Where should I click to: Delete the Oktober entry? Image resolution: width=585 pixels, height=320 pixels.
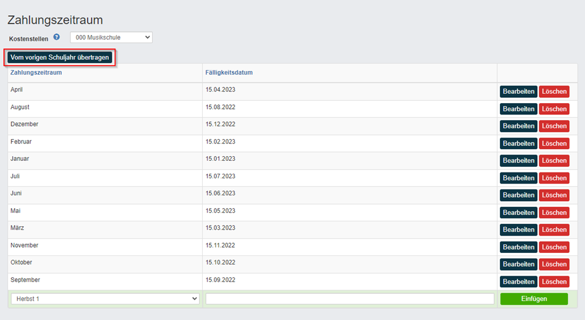(554, 265)
